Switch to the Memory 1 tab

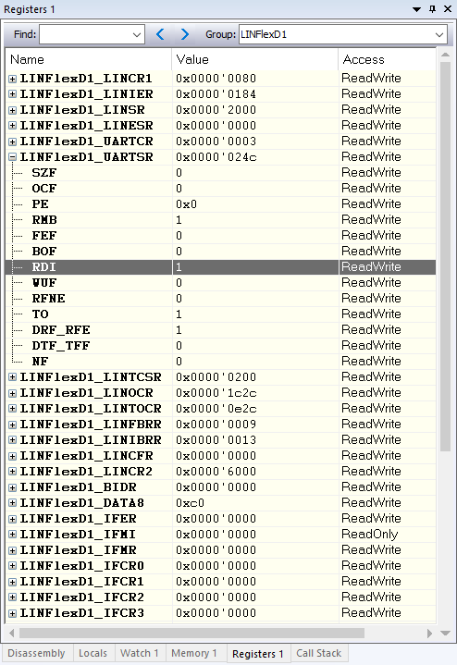194,653
